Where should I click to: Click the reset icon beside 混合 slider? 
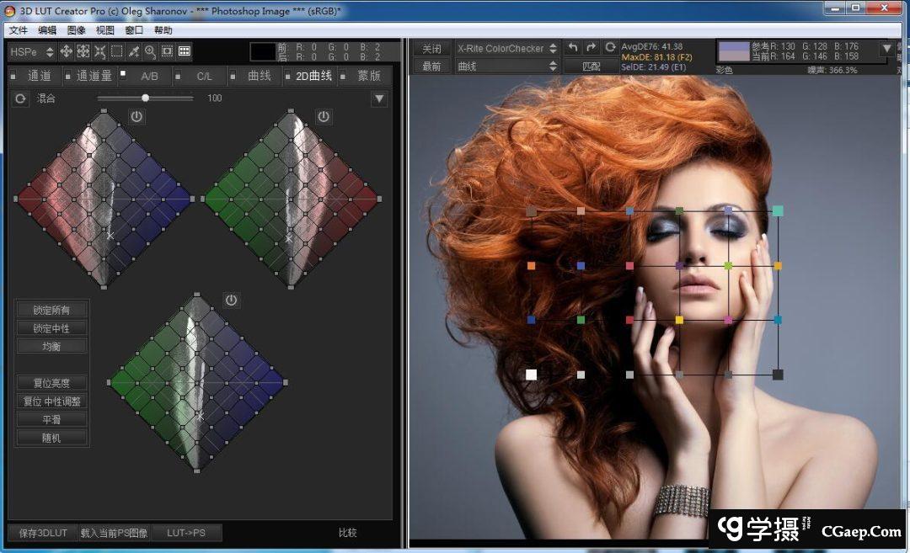20,98
